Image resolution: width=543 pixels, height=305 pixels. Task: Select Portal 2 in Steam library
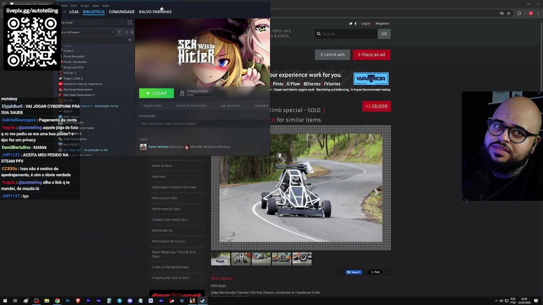point(68,51)
